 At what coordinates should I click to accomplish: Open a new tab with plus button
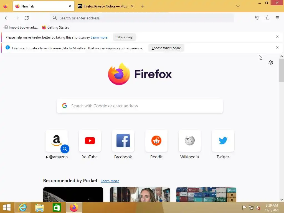(x=143, y=6)
